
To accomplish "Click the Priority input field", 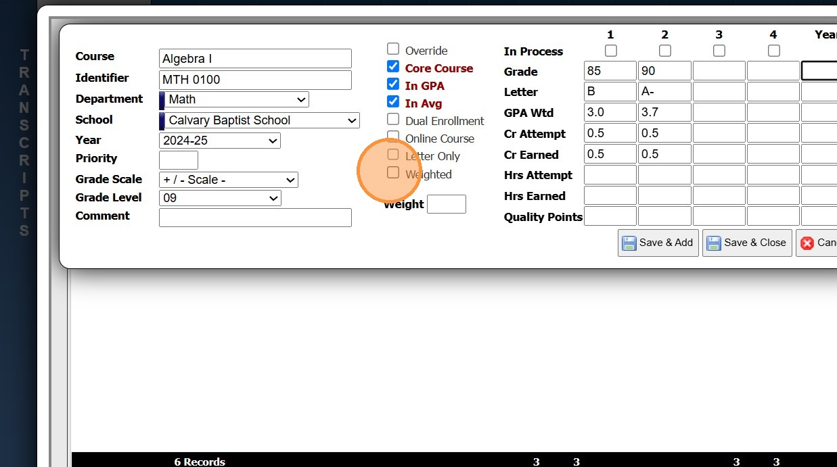I will click(x=179, y=160).
